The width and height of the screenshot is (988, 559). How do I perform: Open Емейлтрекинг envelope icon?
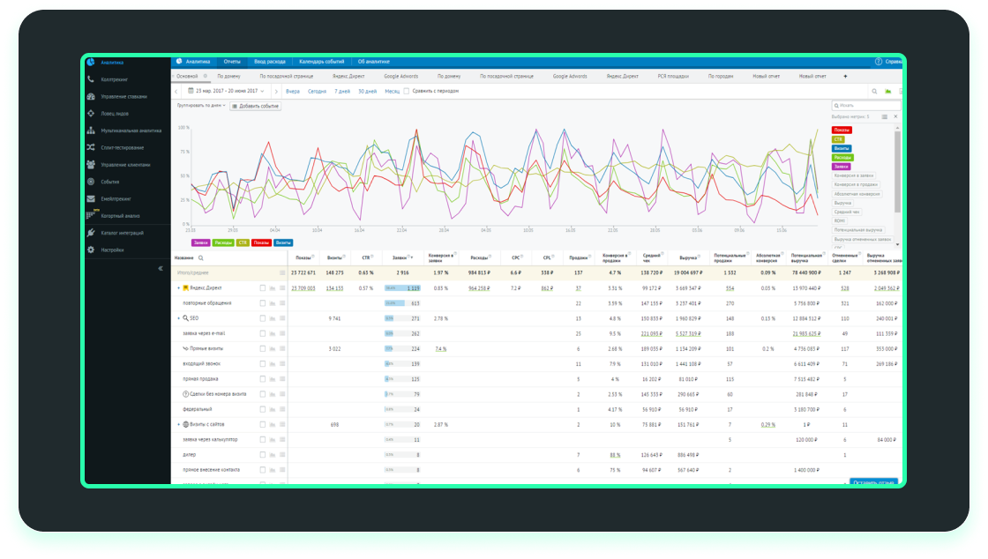(x=91, y=198)
